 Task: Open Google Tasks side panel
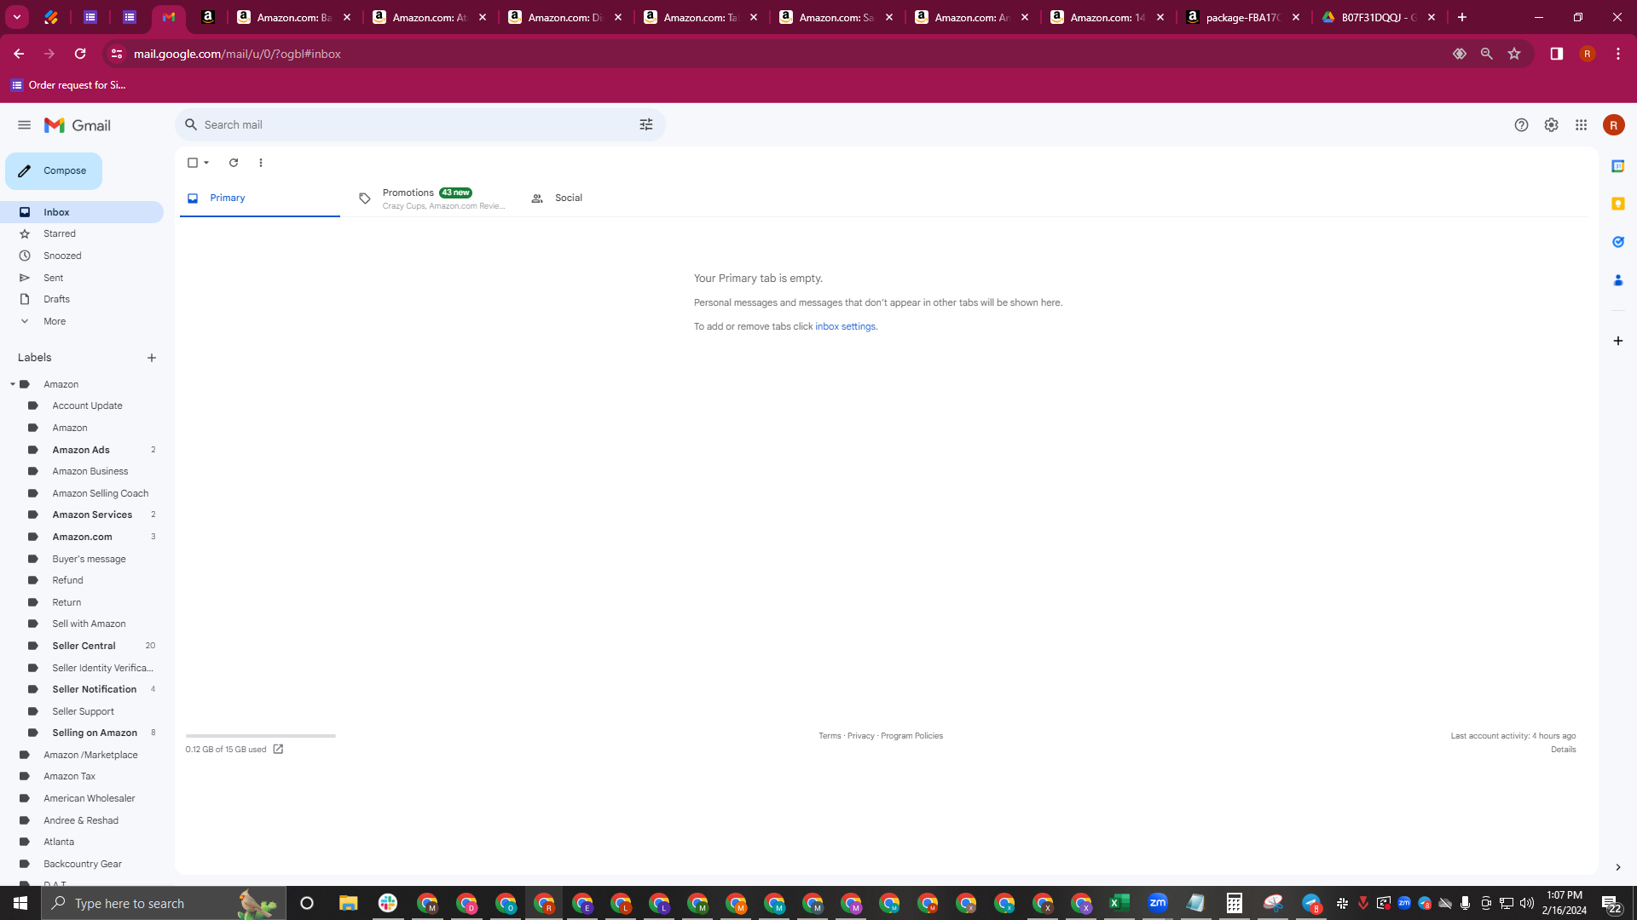[x=1617, y=242]
